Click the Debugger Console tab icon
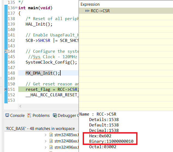 pos(55,116)
